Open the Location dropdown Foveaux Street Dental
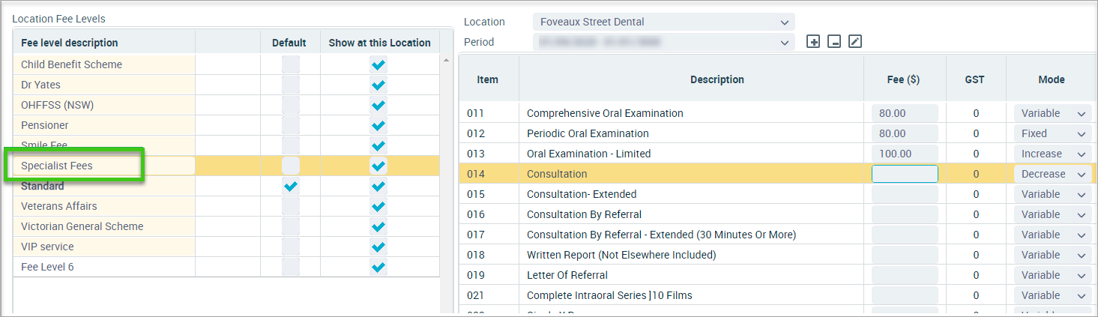 click(663, 22)
